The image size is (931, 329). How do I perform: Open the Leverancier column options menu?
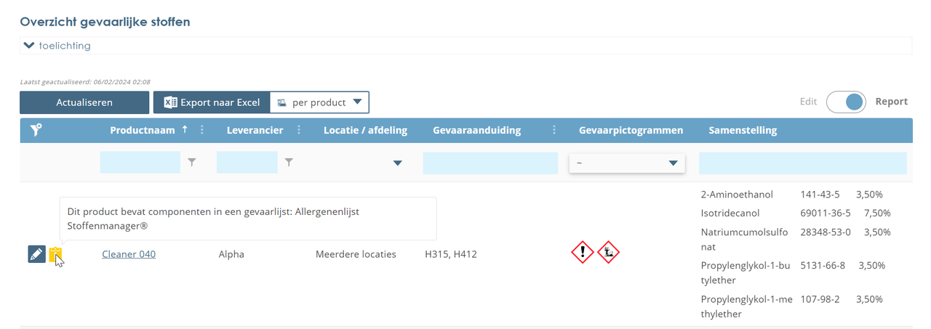click(x=299, y=131)
